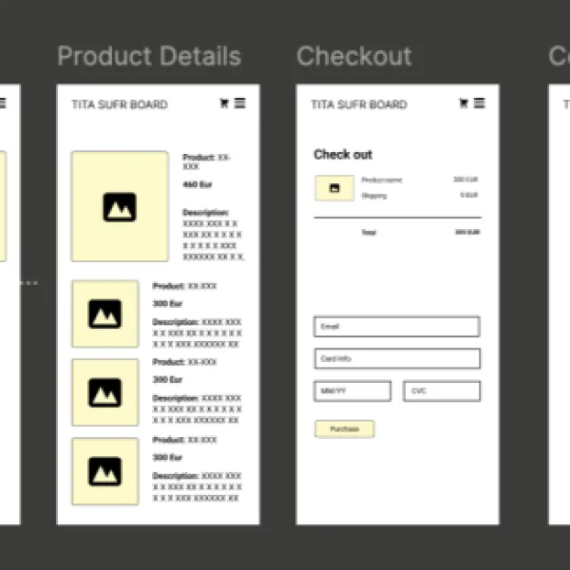Image resolution: width=570 pixels, height=570 pixels.
Task: Open hamburger menu in Product Details frame
Action: tap(240, 104)
